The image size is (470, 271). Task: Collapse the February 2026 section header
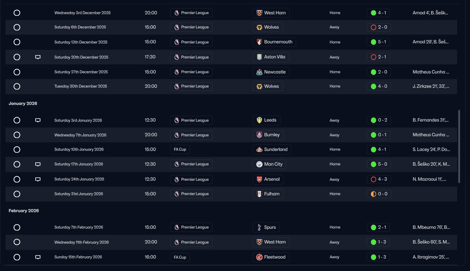24,211
